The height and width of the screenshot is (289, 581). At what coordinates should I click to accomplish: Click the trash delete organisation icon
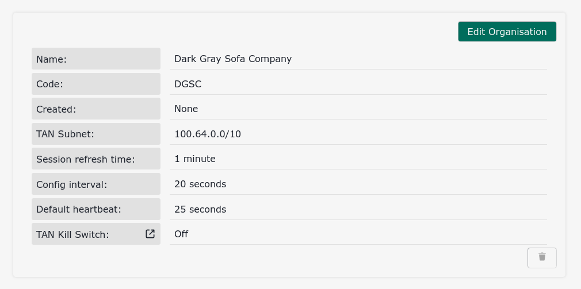point(542,257)
